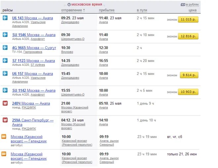Buy economy ticket for 12 816 р.
This screenshot has height=168, width=218.
click(x=188, y=36)
